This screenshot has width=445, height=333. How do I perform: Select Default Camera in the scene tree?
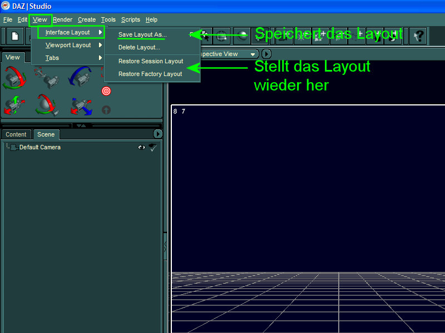[39, 147]
